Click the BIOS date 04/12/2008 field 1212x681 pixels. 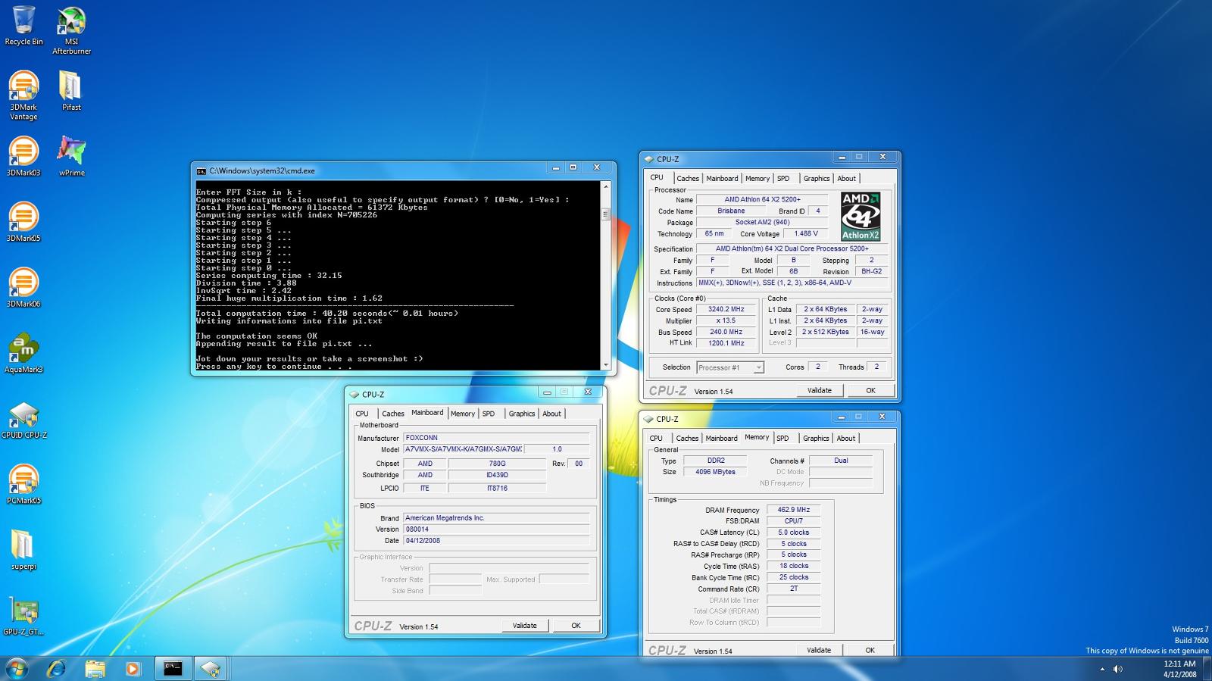pyautogui.click(x=496, y=541)
